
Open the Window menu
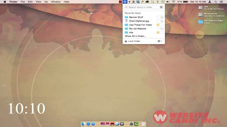pos(56,2)
